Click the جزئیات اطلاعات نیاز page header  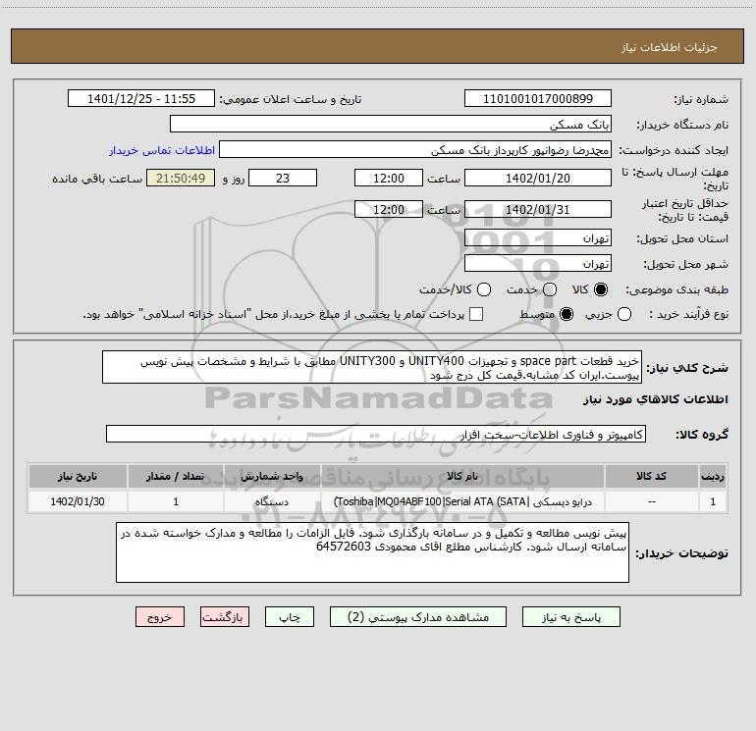coord(378,47)
